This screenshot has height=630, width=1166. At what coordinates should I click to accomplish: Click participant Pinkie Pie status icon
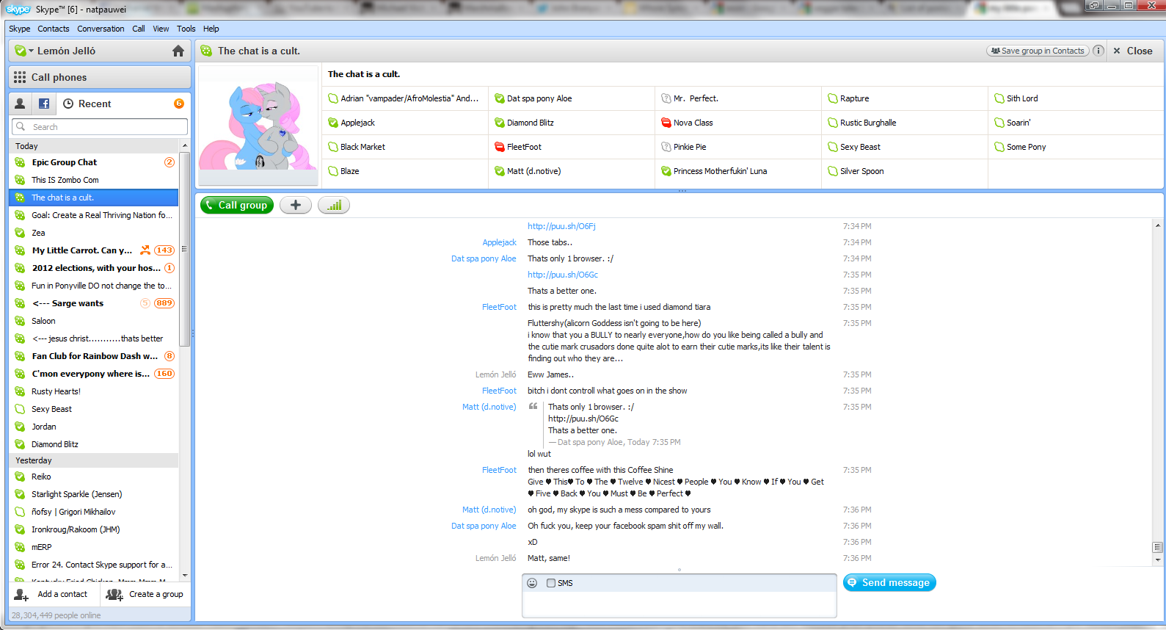(666, 147)
